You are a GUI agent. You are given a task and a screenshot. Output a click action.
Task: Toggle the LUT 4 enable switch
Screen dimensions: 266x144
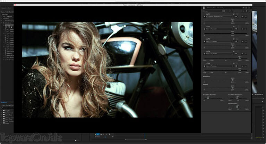coord(236,54)
